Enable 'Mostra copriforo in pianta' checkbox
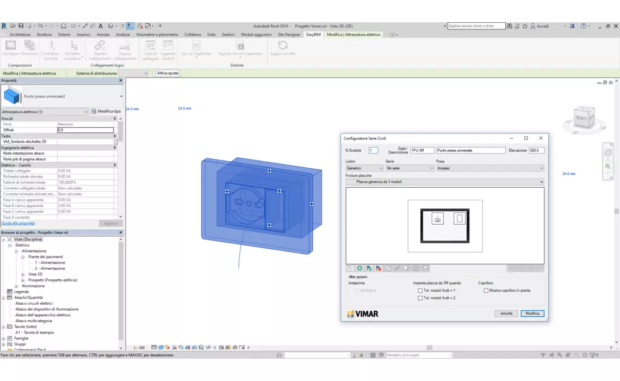The width and height of the screenshot is (620, 381). pyautogui.click(x=486, y=291)
